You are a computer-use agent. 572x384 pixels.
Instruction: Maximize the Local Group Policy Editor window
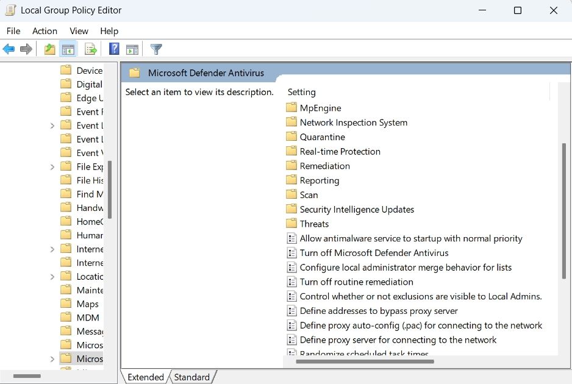click(x=517, y=10)
